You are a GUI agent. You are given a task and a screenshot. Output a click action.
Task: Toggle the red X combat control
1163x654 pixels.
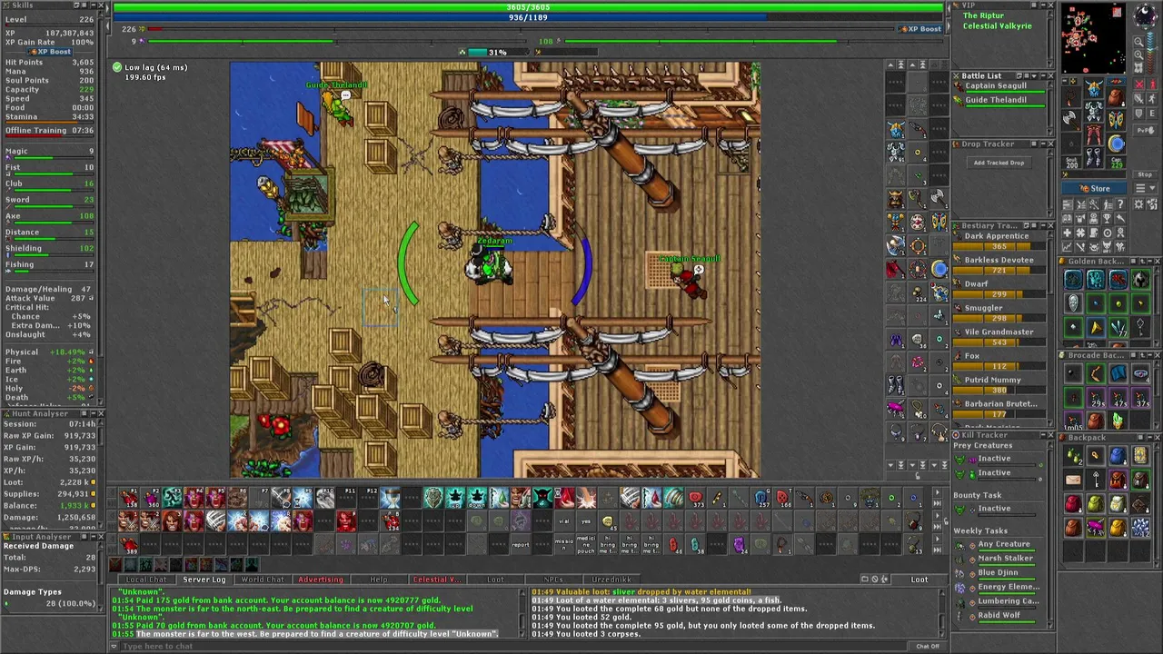pos(1138,84)
